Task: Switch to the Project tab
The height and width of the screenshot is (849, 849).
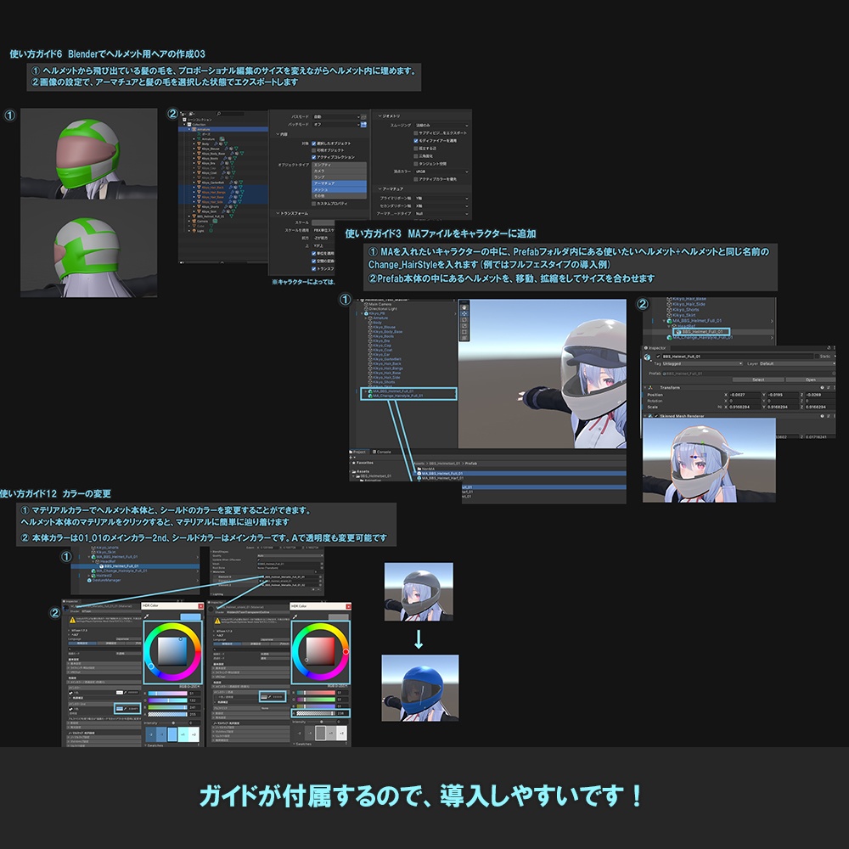Action: 358,452
